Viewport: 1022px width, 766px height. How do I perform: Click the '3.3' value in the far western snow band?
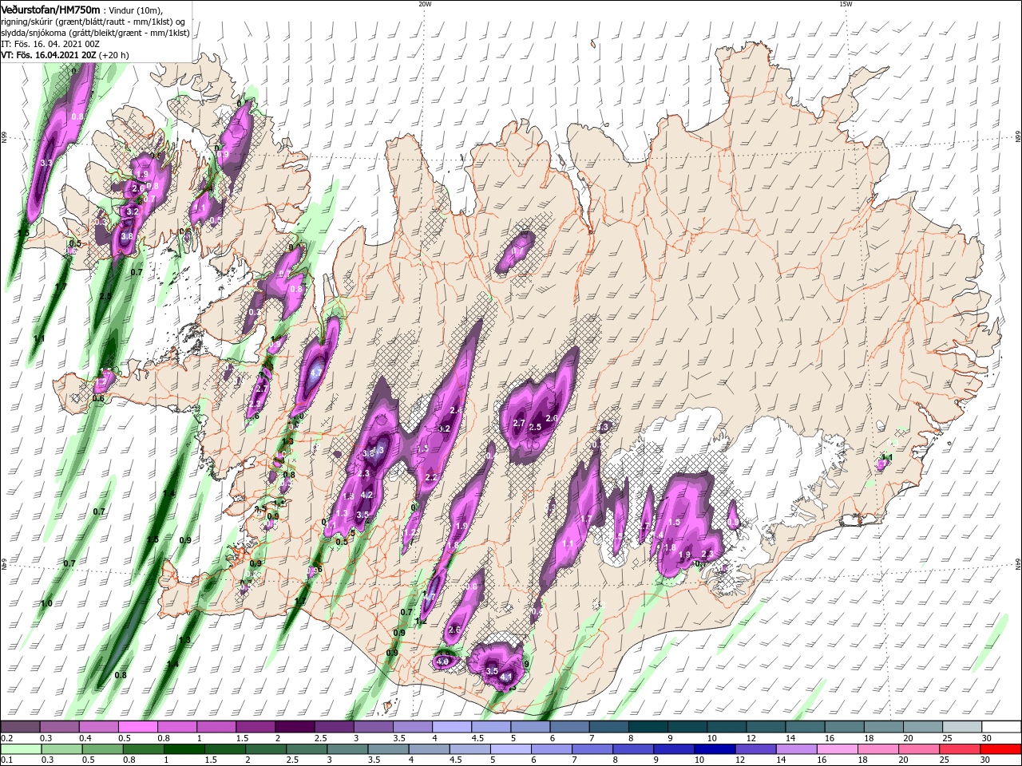point(46,163)
